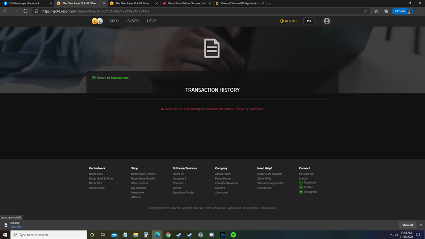Open Calculator in taskbar
Screen dimensions: 425x239
click(x=146, y=235)
